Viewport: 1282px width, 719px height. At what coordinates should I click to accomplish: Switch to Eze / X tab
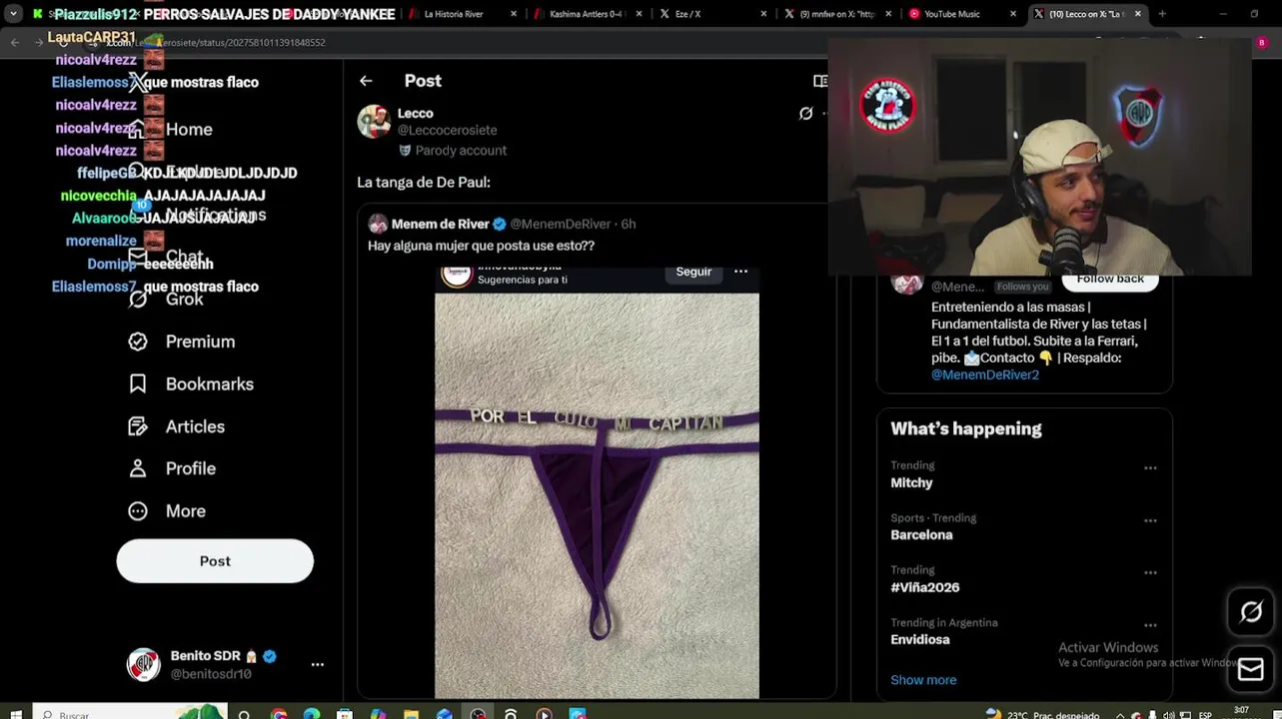click(x=712, y=14)
